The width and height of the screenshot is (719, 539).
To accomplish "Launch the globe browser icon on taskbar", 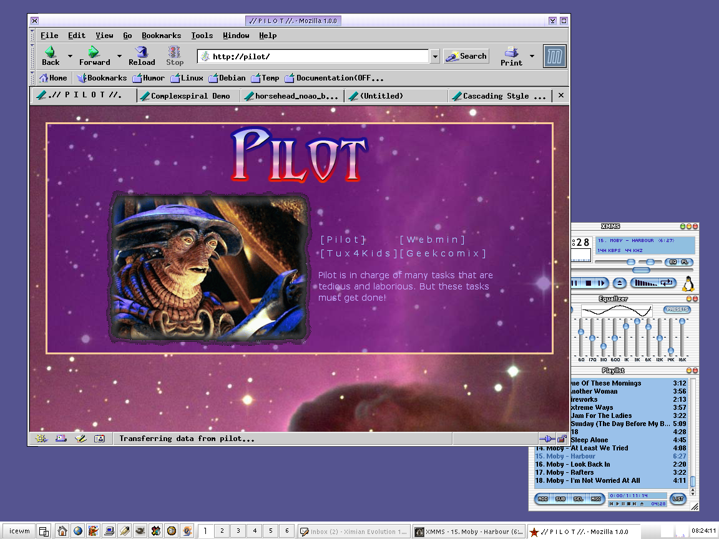I will click(x=78, y=532).
